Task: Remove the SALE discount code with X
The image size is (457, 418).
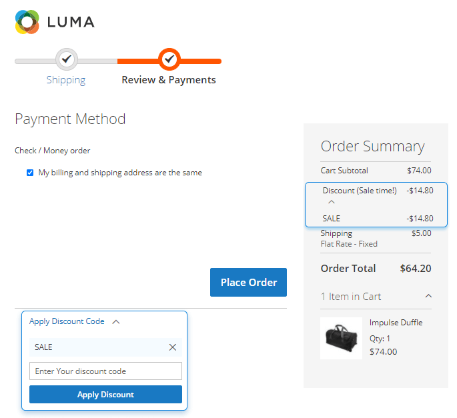Action: [x=173, y=347]
